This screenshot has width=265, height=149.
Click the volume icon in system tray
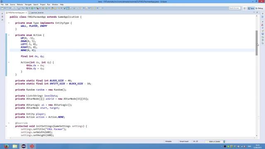pos(245,147)
